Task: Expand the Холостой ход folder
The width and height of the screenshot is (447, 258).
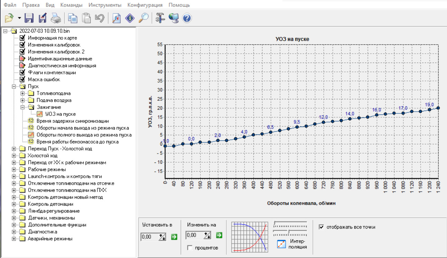Action: [14, 156]
